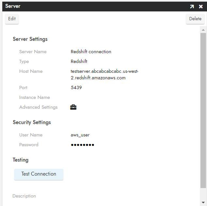Open the Advanced Settings briefcase icon
The width and height of the screenshot is (207, 206).
[73, 107]
